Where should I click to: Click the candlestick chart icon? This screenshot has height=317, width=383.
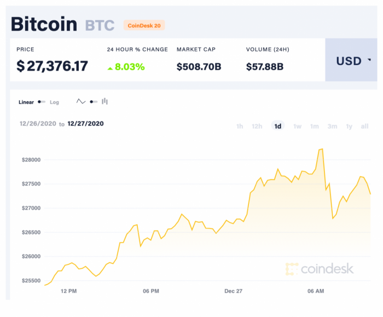click(x=105, y=102)
